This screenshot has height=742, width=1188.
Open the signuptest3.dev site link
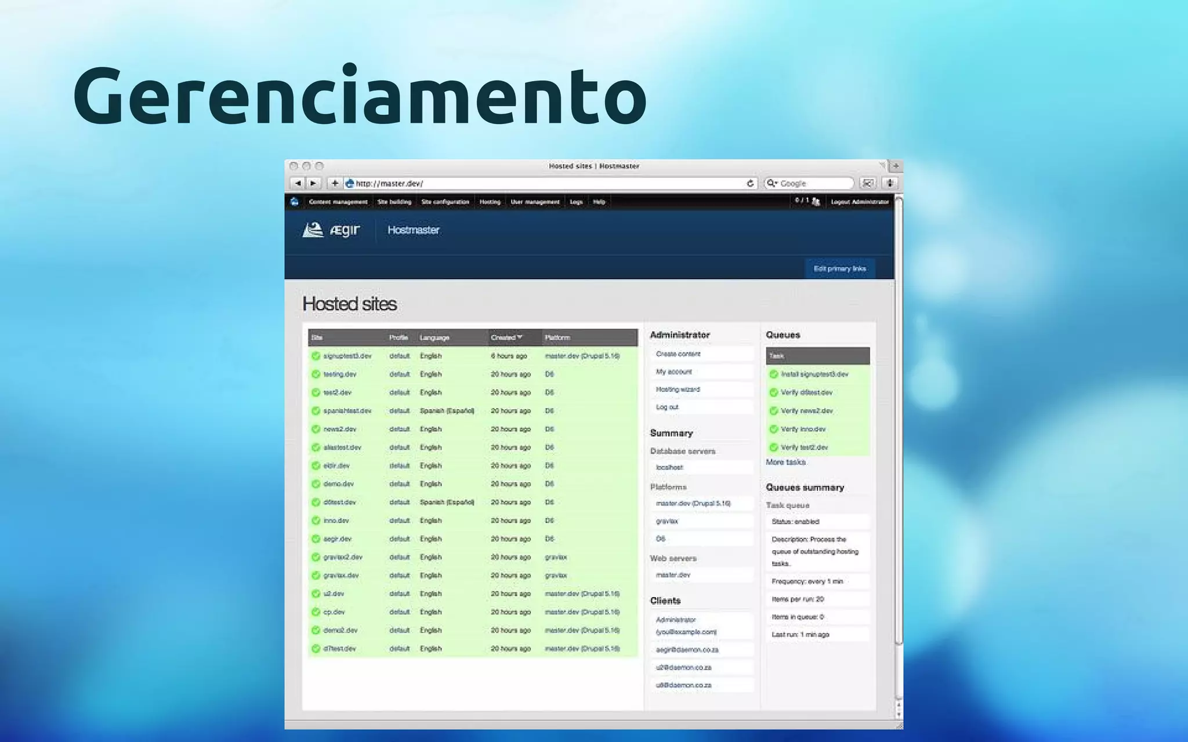[347, 356]
